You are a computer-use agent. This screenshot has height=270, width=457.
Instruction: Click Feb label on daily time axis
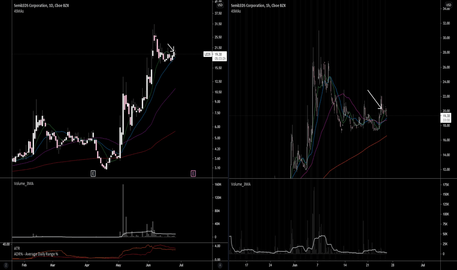(24, 265)
